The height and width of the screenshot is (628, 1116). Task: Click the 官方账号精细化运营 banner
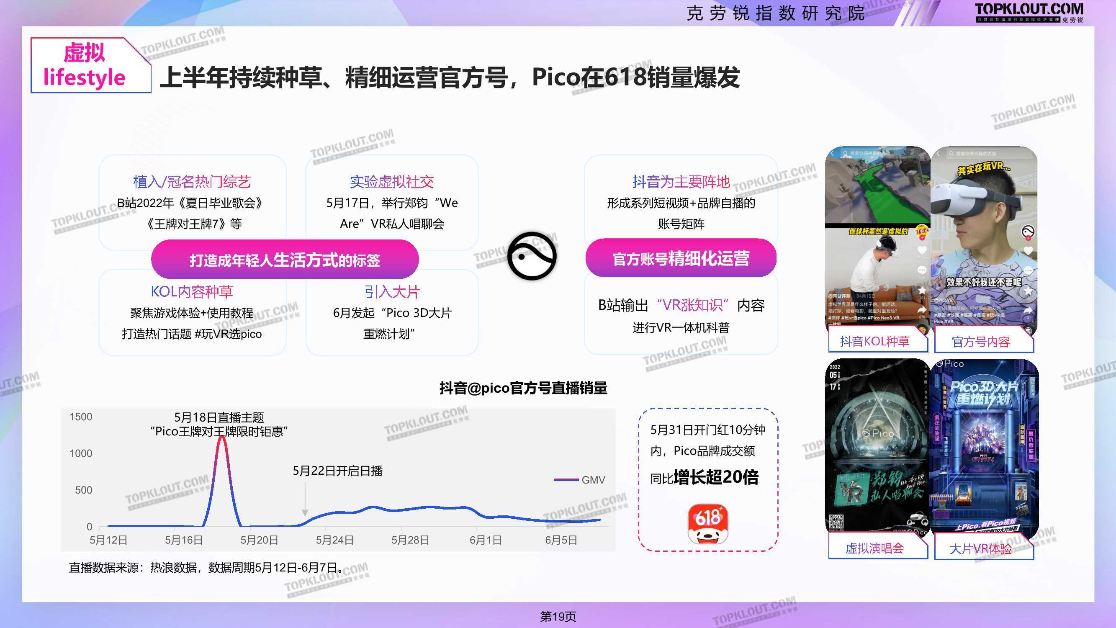click(x=681, y=258)
